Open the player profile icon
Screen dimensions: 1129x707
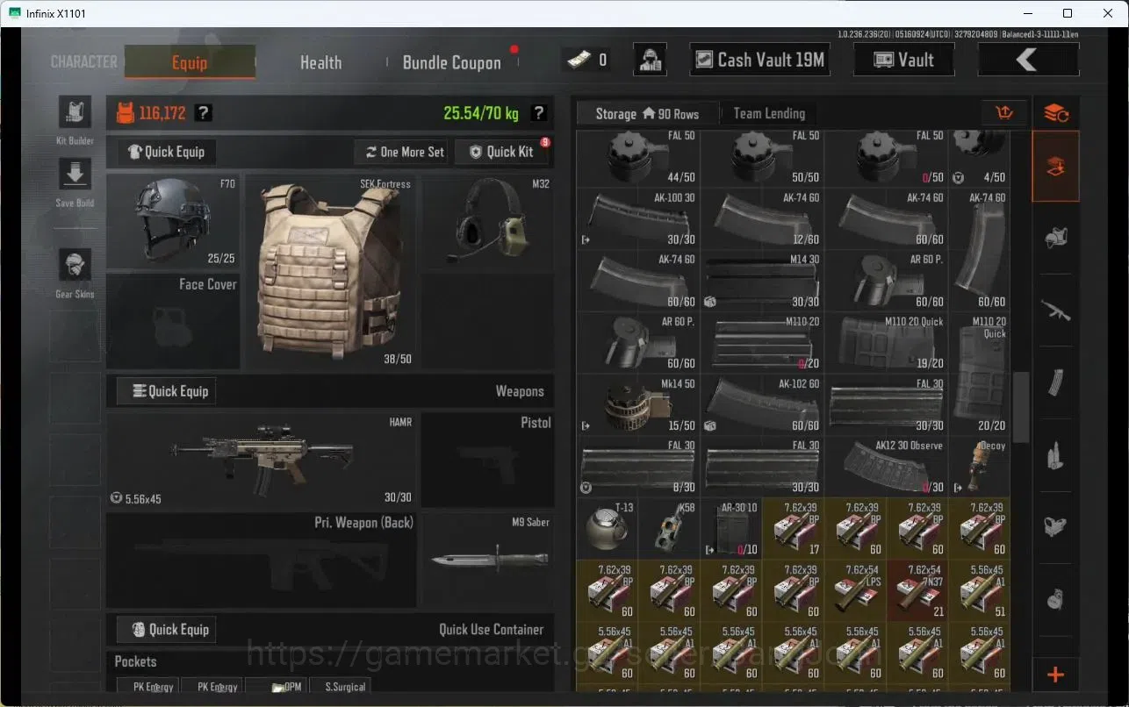(650, 60)
